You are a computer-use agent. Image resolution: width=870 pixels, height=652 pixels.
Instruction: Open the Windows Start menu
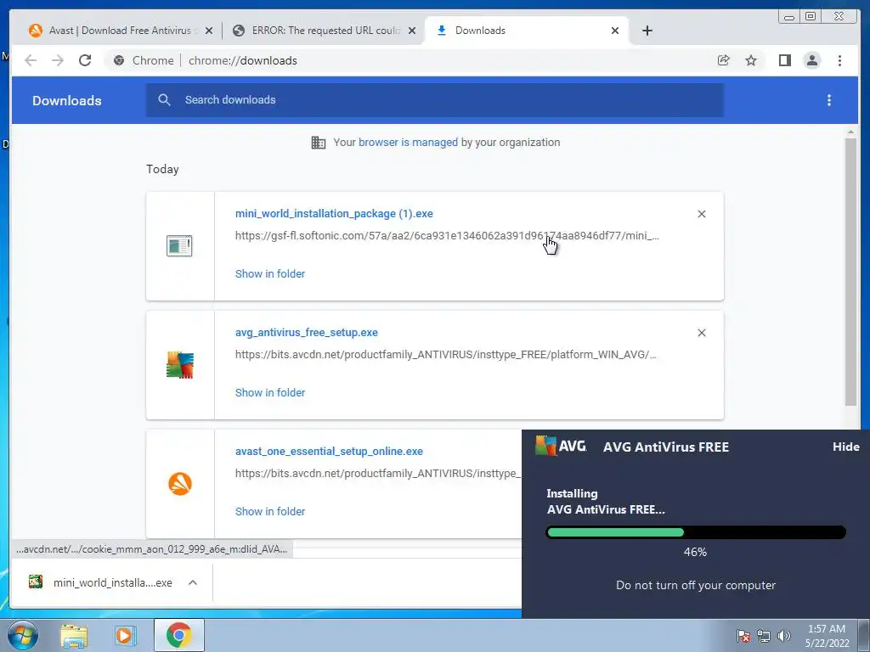21,635
